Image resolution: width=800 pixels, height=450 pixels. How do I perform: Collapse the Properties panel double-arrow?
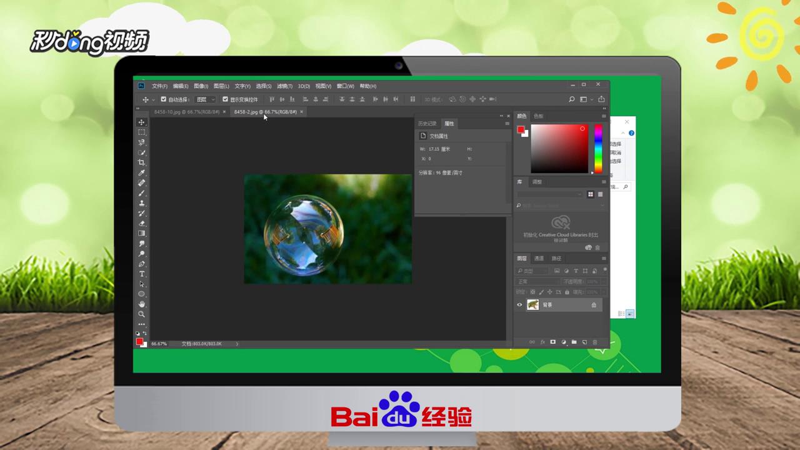point(501,116)
